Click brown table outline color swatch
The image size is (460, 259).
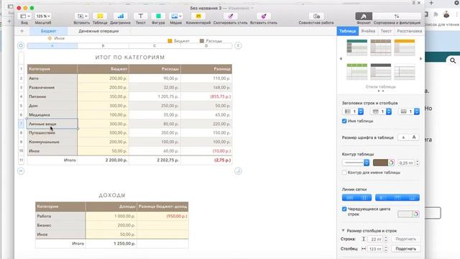[x=380, y=163]
